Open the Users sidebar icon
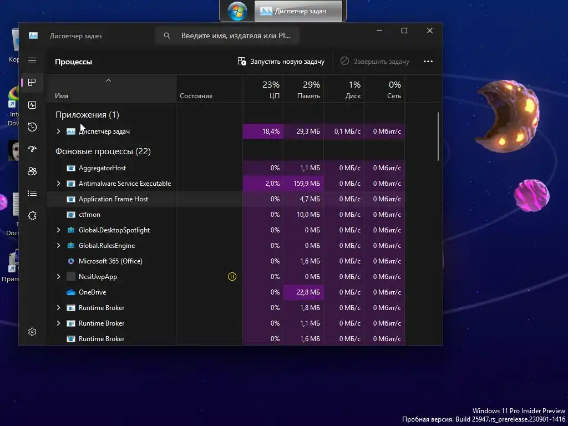Screen dimensions: 568x426 coord(32,171)
